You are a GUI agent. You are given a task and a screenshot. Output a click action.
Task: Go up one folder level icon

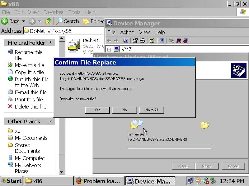(48, 21)
